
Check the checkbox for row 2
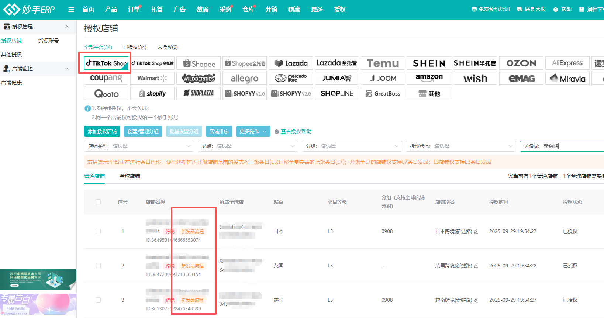coord(98,266)
